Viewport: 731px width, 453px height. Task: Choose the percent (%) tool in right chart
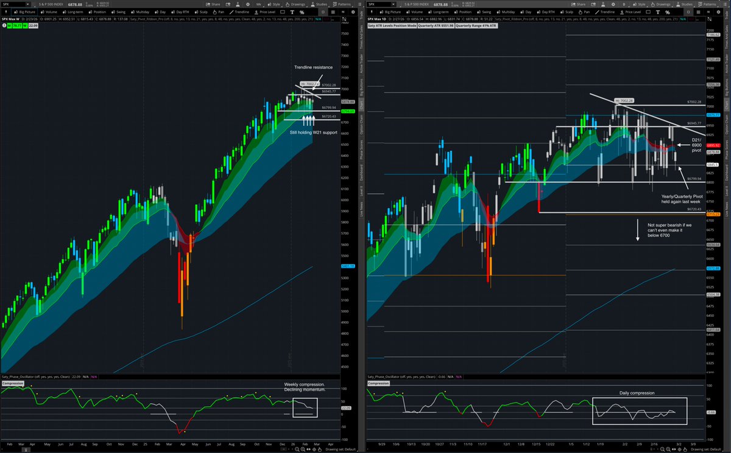(x=668, y=12)
